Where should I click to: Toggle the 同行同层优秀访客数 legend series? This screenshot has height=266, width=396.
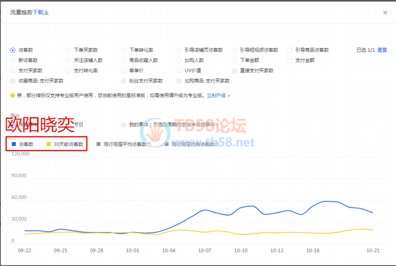click(x=190, y=144)
